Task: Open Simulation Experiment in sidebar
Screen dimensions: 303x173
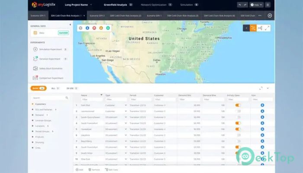Action: pyautogui.click(x=50, y=49)
